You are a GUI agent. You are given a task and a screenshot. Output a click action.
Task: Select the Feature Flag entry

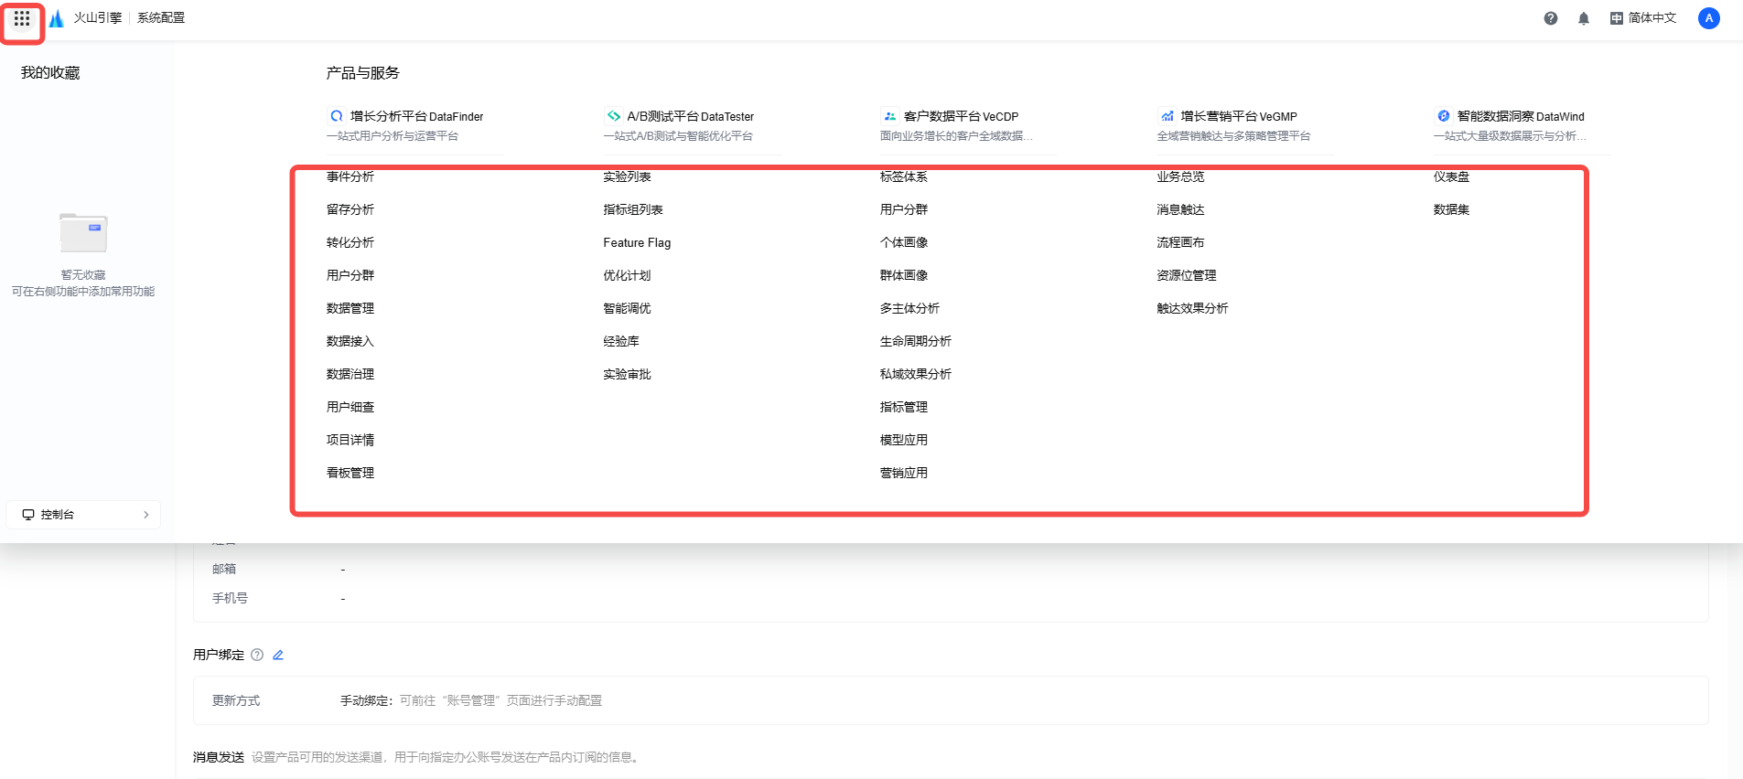tap(637, 242)
